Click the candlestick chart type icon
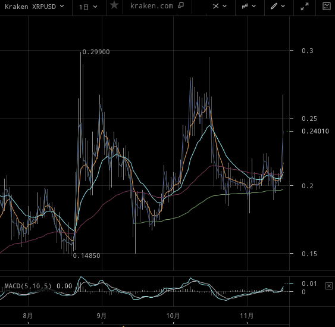This screenshot has height=327, width=335. (x=245, y=6)
